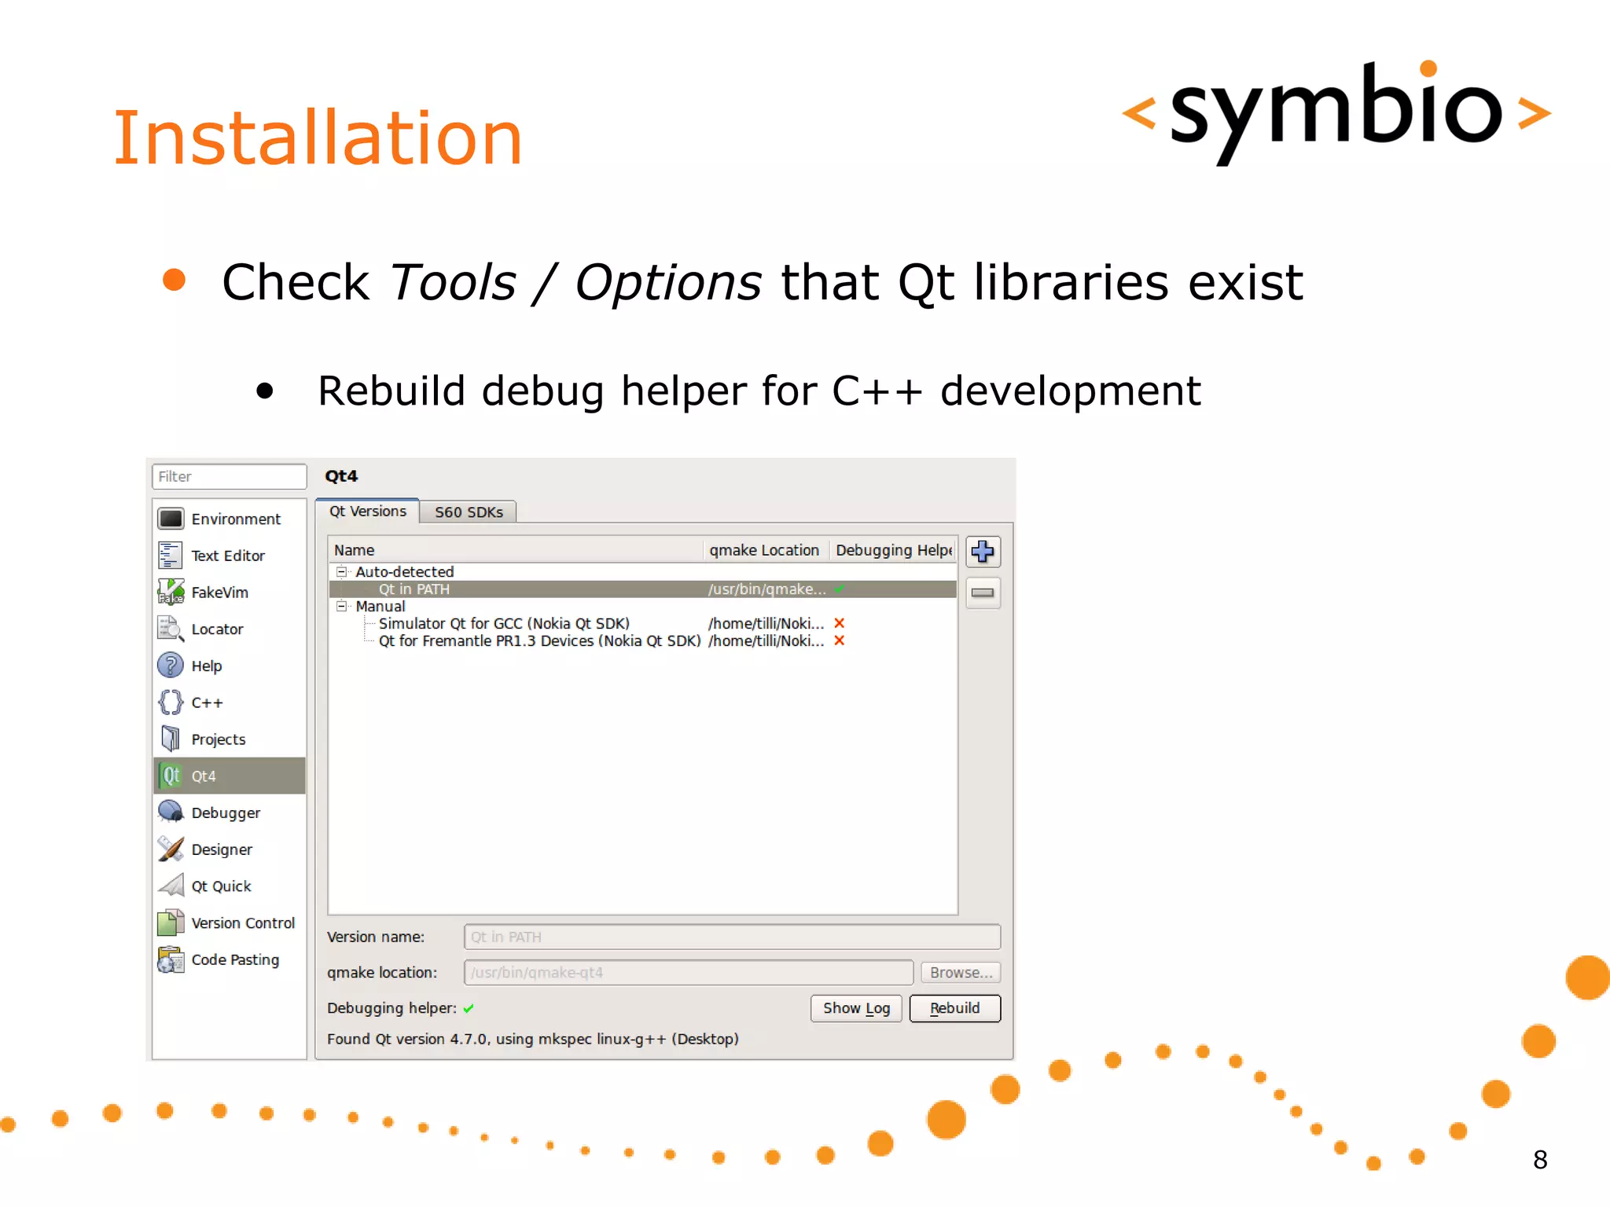
Task: Select the green Qt4 icon
Action: pyautogui.click(x=171, y=776)
